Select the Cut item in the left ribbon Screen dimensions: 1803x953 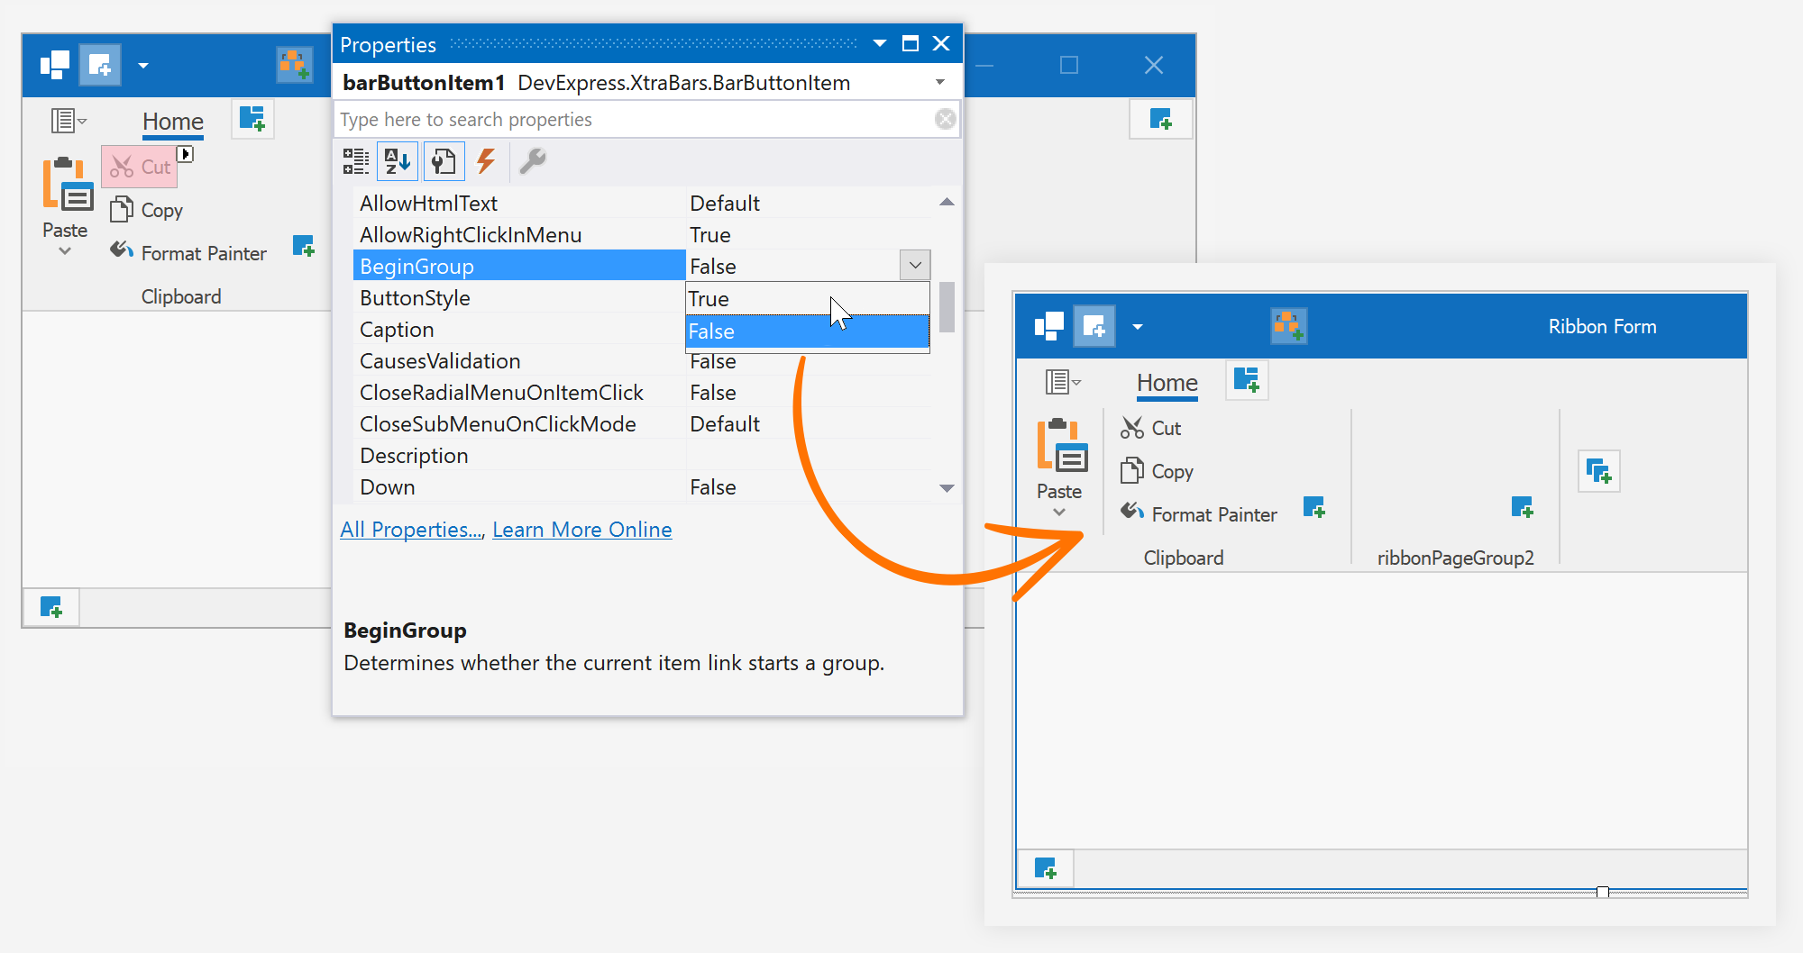(x=141, y=167)
